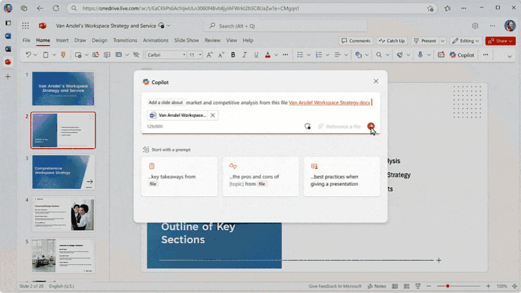Click the New Slide icon
The width and height of the screenshot is (521, 293).
tap(78, 55)
